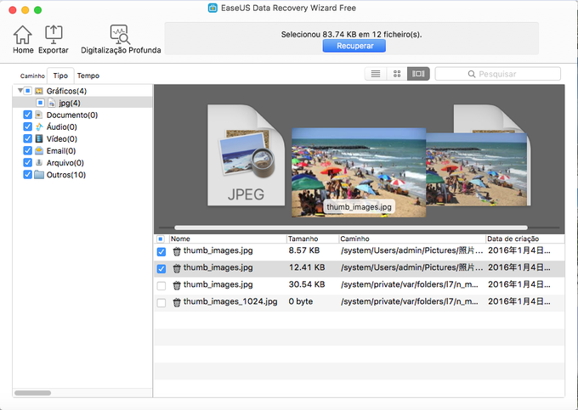Click the Vídeo category film icon
Viewport: 578px width, 410px height.
point(39,138)
